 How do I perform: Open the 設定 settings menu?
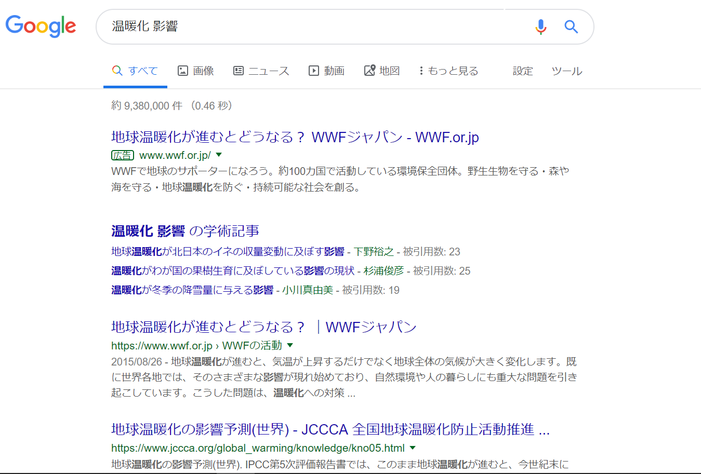522,71
